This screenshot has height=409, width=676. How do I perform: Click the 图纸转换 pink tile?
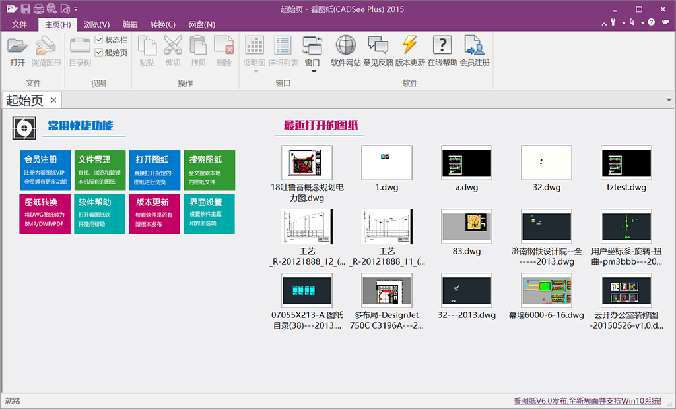pyautogui.click(x=45, y=213)
